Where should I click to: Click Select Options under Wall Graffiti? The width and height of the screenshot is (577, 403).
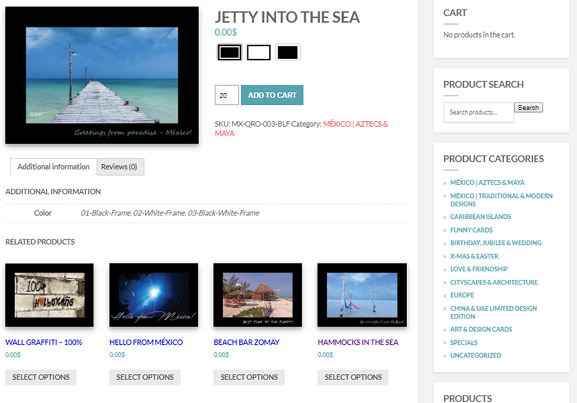tap(41, 377)
